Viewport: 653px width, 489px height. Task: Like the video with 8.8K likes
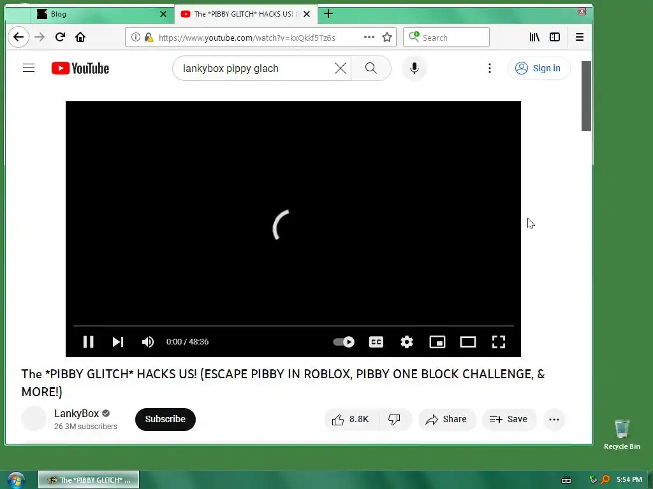(351, 419)
